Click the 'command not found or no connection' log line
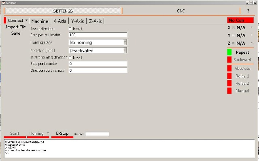This screenshot has width=259, height=161. coord(25,150)
